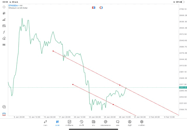The image size is (187, 131).
Task: Open the drawing objects shapes icon
Action: pos(4,38)
